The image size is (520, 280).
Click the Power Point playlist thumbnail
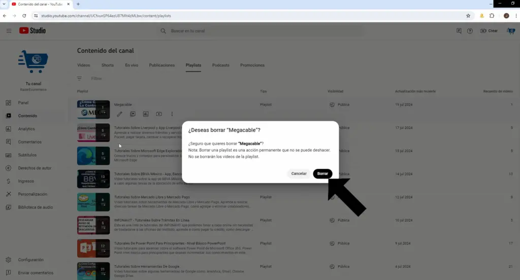pos(93,248)
